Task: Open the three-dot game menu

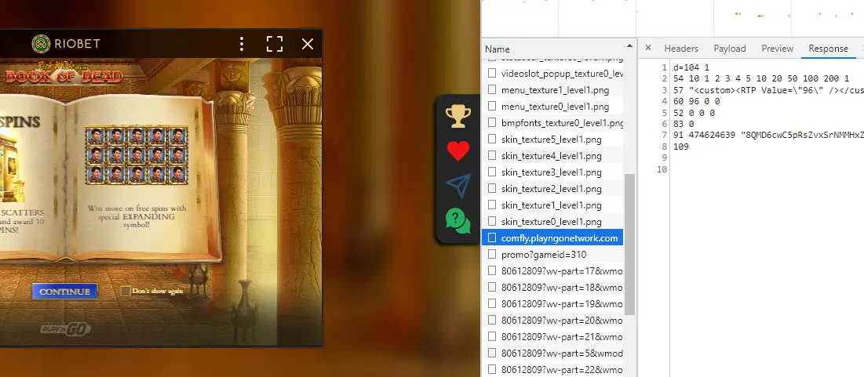Action: click(242, 44)
